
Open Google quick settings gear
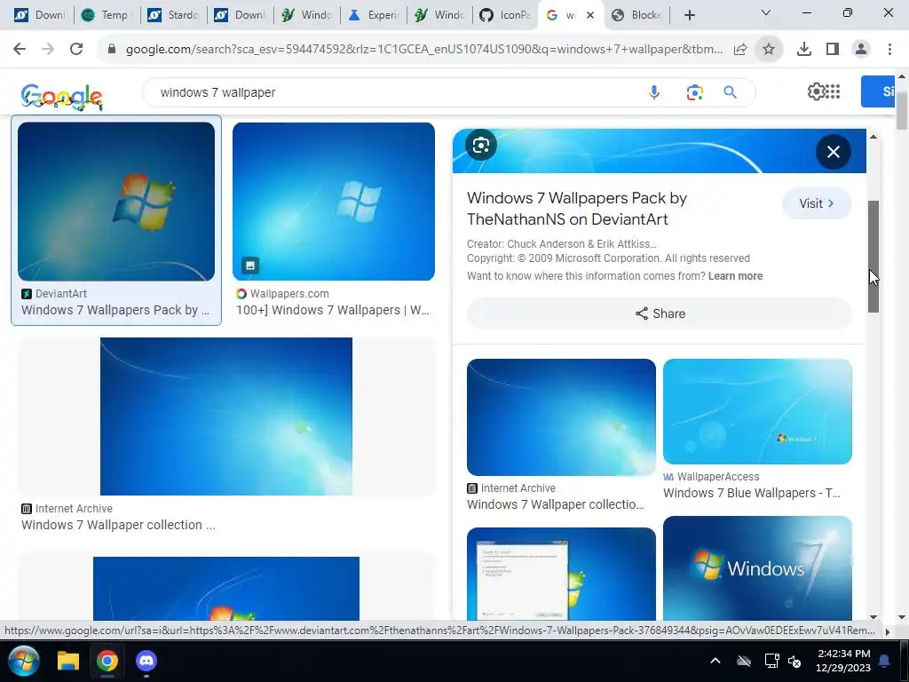pyautogui.click(x=816, y=91)
